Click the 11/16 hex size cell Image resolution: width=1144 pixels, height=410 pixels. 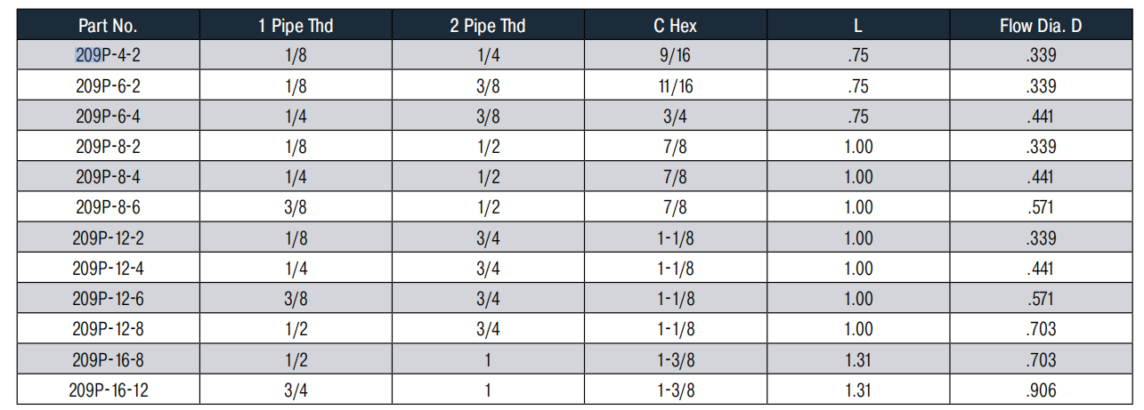pos(675,86)
